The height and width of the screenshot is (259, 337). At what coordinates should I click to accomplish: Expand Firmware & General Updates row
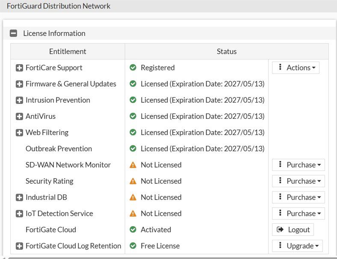click(19, 84)
